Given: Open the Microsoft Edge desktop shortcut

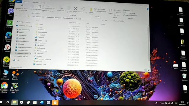Looking at the screenshot, I should point(8,37).
